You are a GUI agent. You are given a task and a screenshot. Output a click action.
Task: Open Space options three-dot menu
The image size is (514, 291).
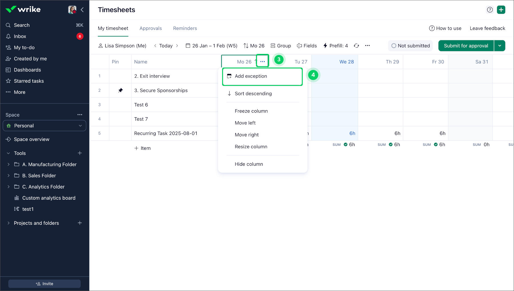tap(80, 115)
